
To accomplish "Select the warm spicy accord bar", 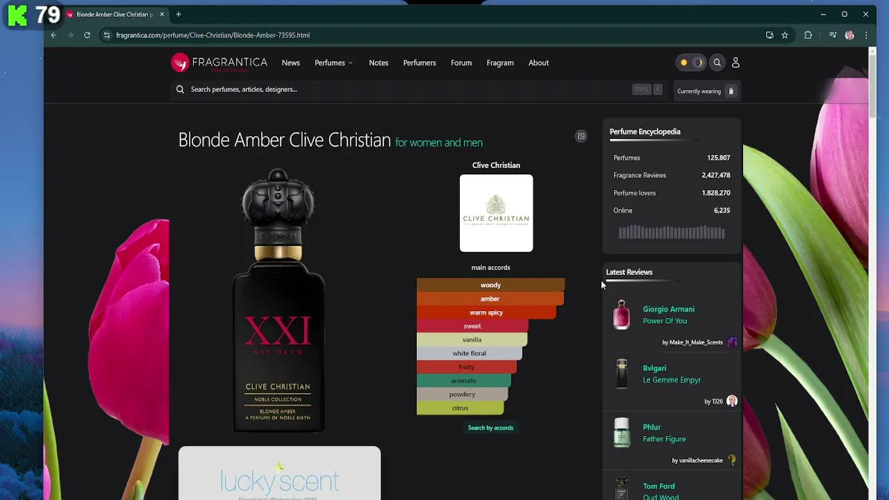I will tap(486, 312).
